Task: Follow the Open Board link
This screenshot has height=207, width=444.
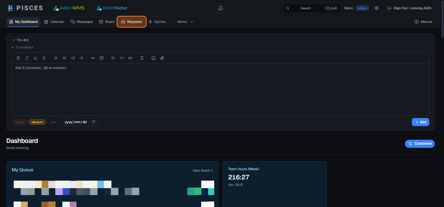Action: coord(203,170)
